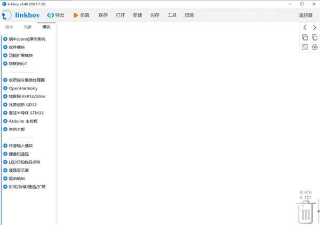Open the 遥控器 remote control button
320x225 pixels.
coord(306,15)
